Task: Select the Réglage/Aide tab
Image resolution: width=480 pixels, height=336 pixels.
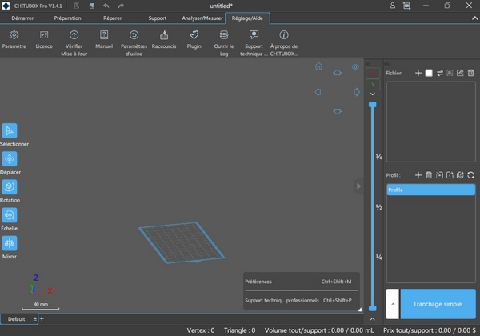Action: coord(247,18)
